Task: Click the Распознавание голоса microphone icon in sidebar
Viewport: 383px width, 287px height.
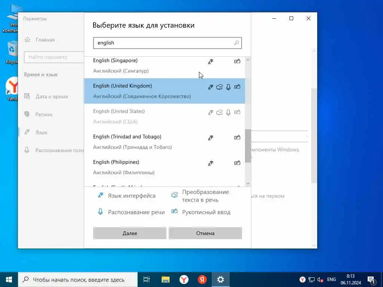Action: 27,150
